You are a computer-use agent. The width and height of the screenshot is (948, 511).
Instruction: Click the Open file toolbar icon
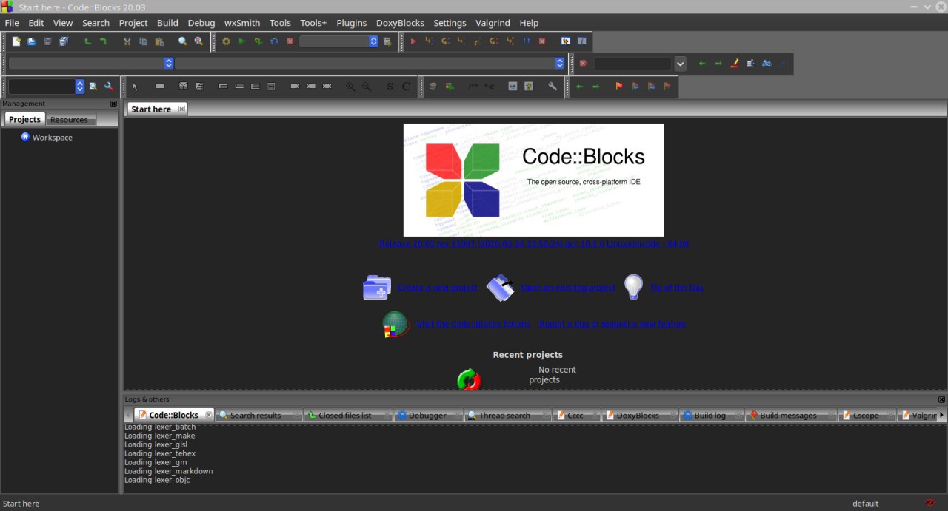click(32, 41)
